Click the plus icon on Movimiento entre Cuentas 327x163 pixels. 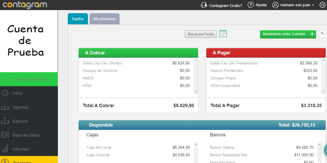click(x=312, y=34)
